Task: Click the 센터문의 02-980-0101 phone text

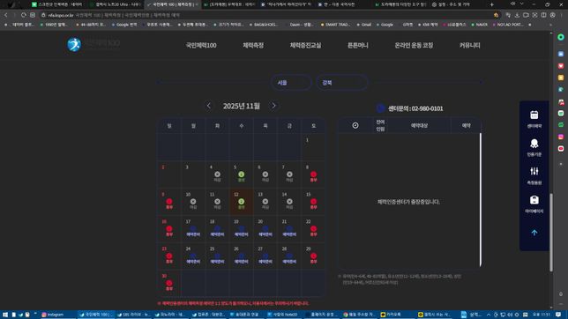Action: coord(415,108)
